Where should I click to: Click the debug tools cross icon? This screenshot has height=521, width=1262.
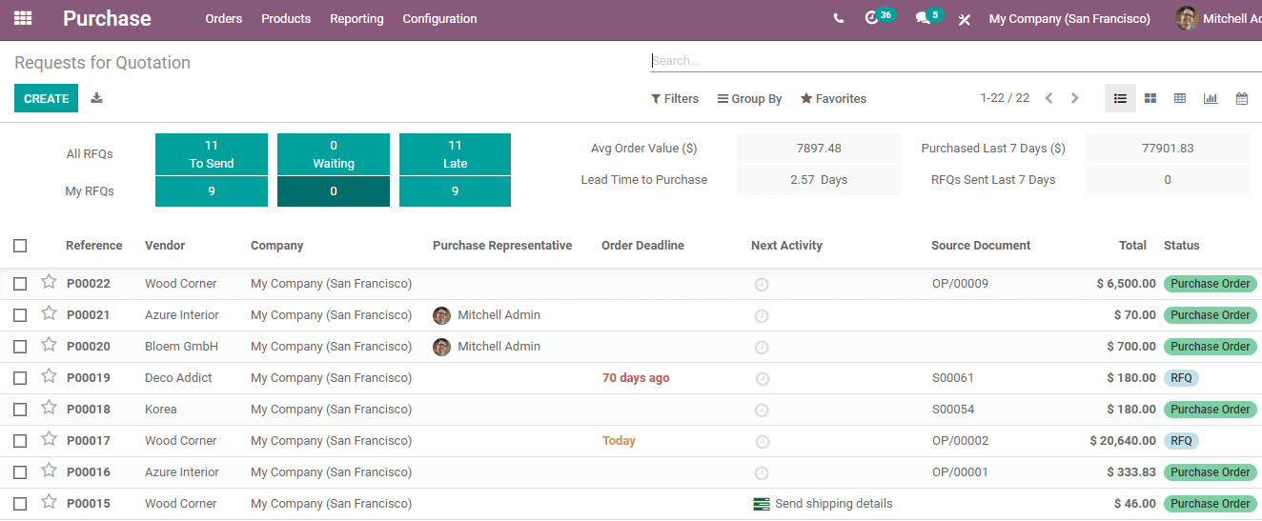coord(965,19)
